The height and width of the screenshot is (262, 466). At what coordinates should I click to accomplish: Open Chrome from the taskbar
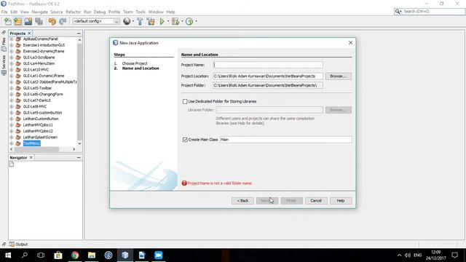pyautogui.click(x=75, y=255)
